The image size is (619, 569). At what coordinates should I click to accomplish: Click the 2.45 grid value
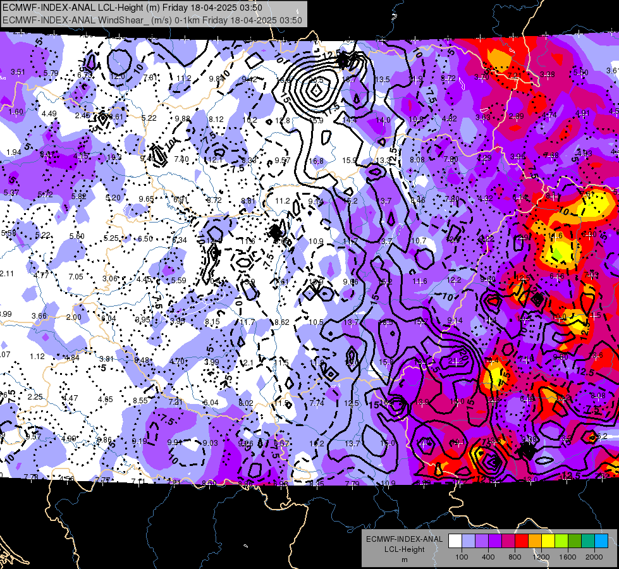(82, 115)
